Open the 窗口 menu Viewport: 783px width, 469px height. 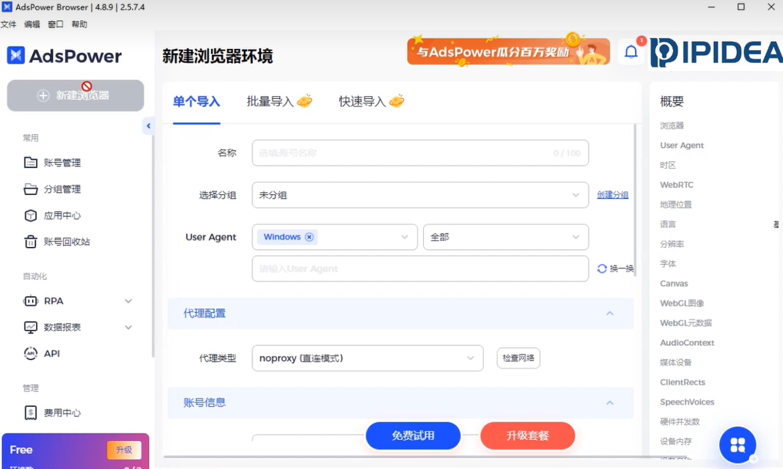[x=56, y=24]
